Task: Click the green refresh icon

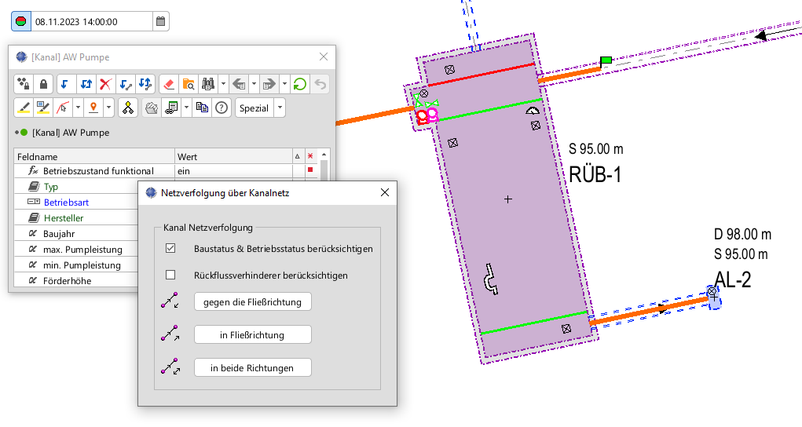Action: click(300, 84)
